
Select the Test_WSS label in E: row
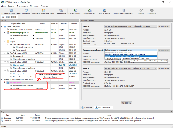point(39,39)
